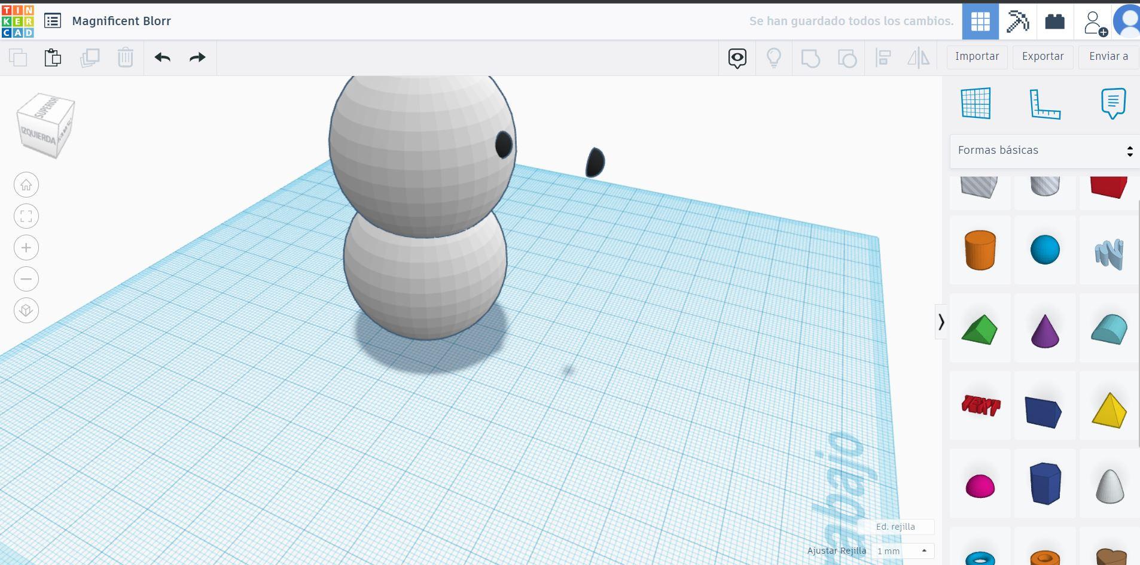Select the Workplane tool
The width and height of the screenshot is (1140, 565).
pos(976,103)
